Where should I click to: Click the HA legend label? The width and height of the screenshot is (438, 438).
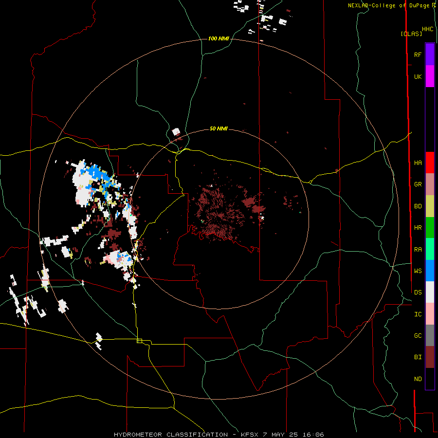click(x=418, y=163)
